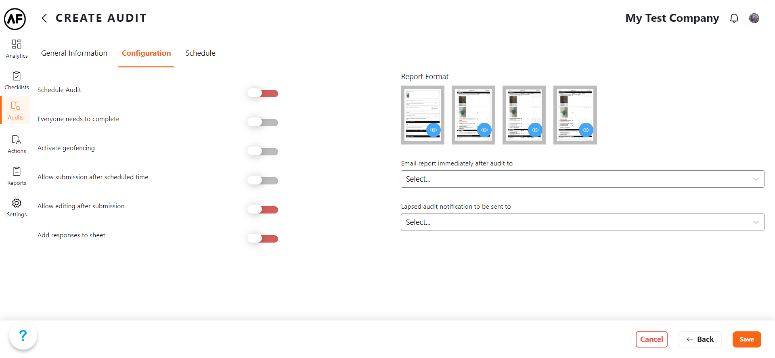Open Analytics from the sidebar
The height and width of the screenshot is (358, 775).
(x=17, y=48)
